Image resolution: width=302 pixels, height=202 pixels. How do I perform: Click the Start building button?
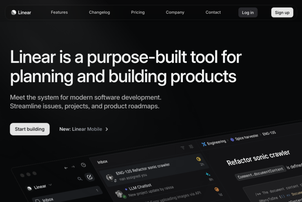point(30,129)
